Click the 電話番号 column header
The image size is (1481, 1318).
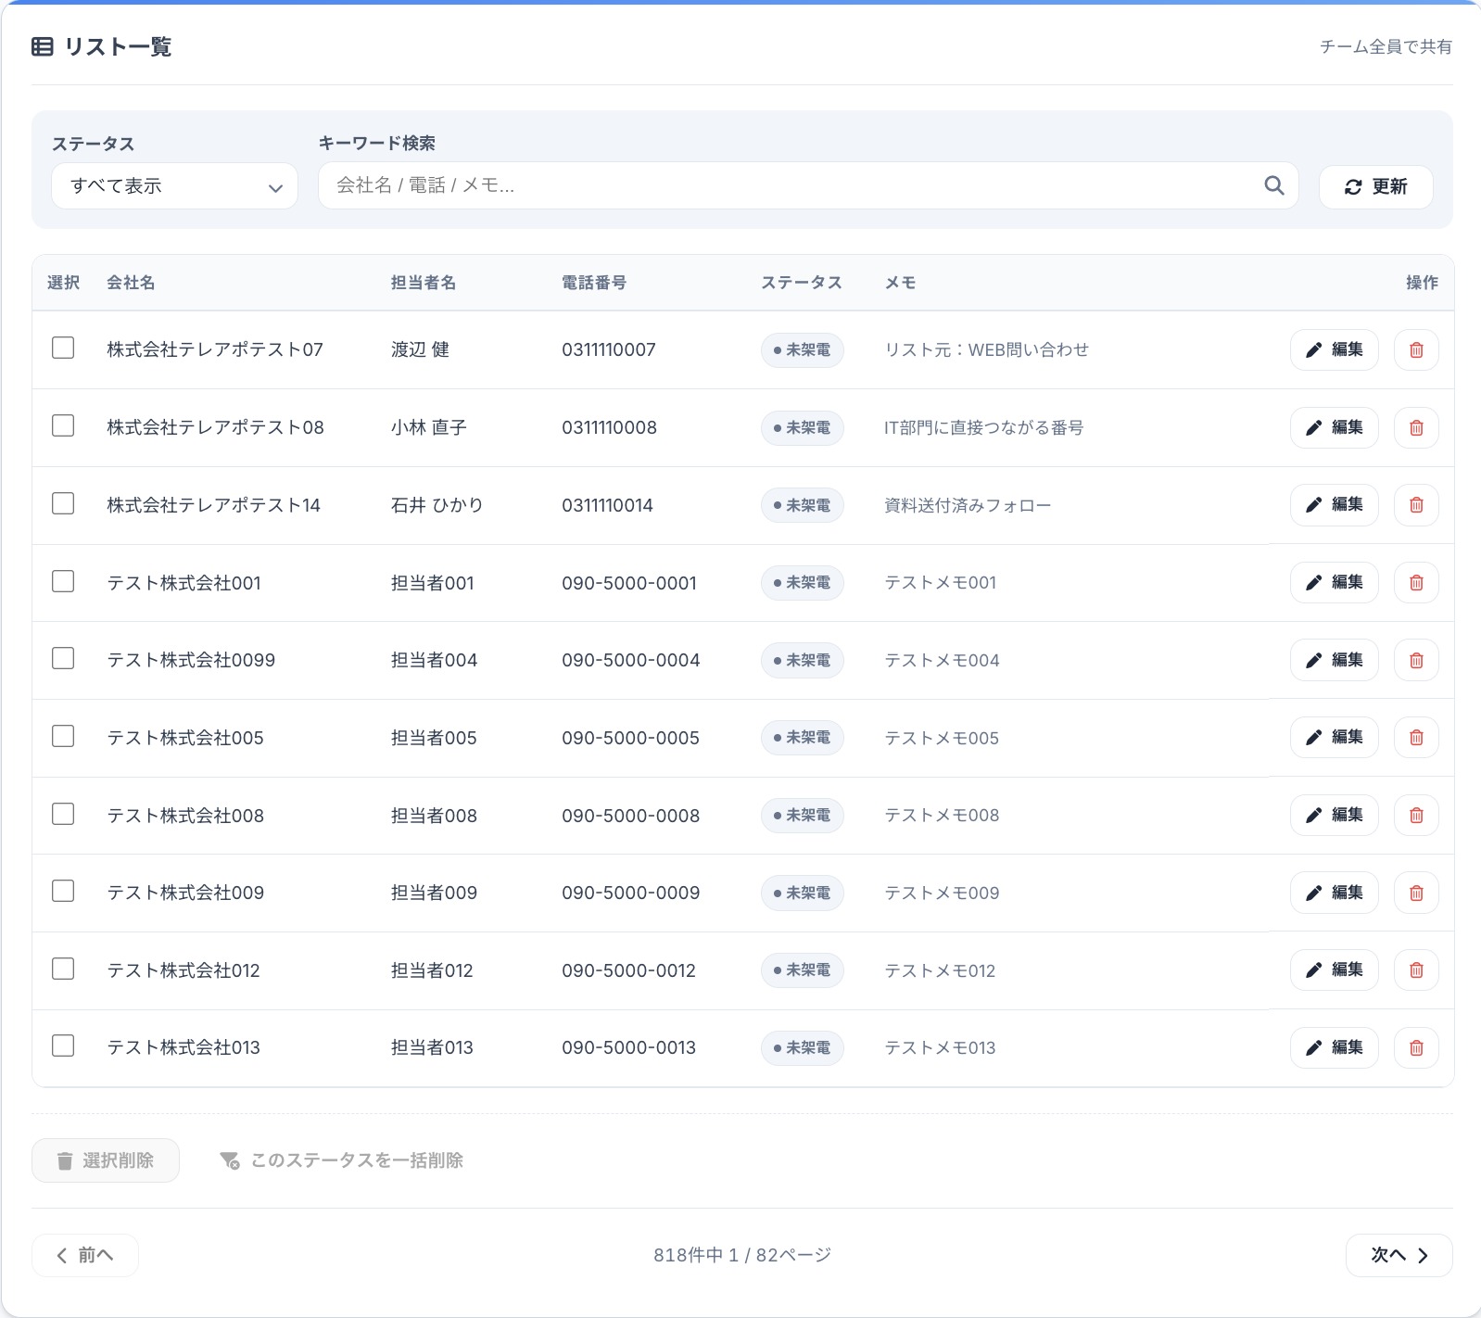click(x=594, y=283)
